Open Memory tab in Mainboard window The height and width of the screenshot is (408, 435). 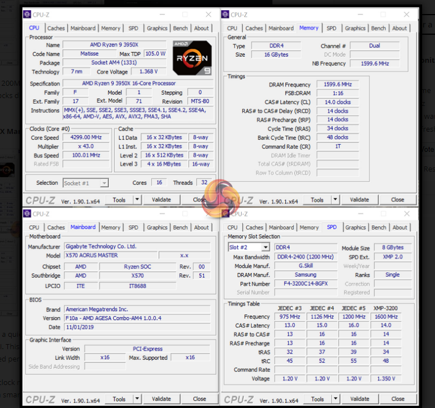(110, 227)
